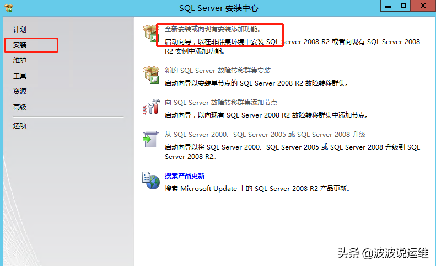Click 向 SQL Server 故障转移群集添加节点 link
Screen dimensions: 436x266
point(221,103)
